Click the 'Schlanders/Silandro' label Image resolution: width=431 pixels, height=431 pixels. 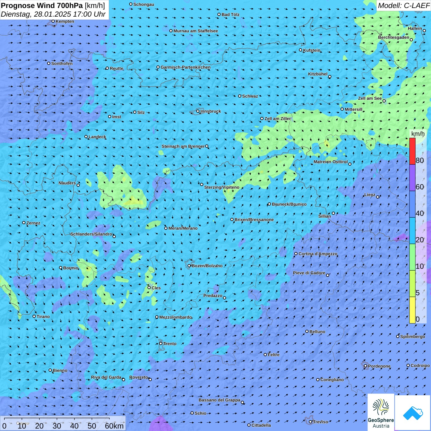[91, 234]
